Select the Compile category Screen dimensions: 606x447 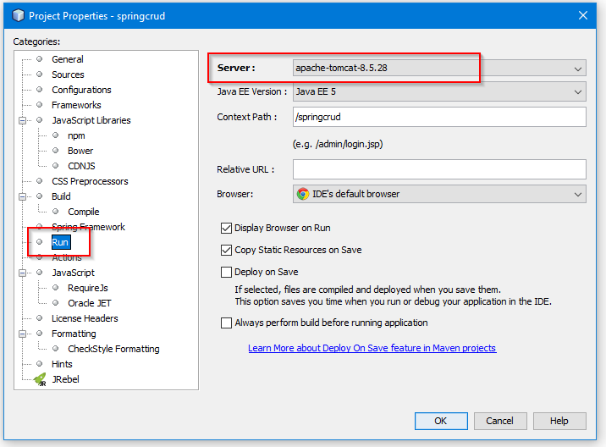84,212
